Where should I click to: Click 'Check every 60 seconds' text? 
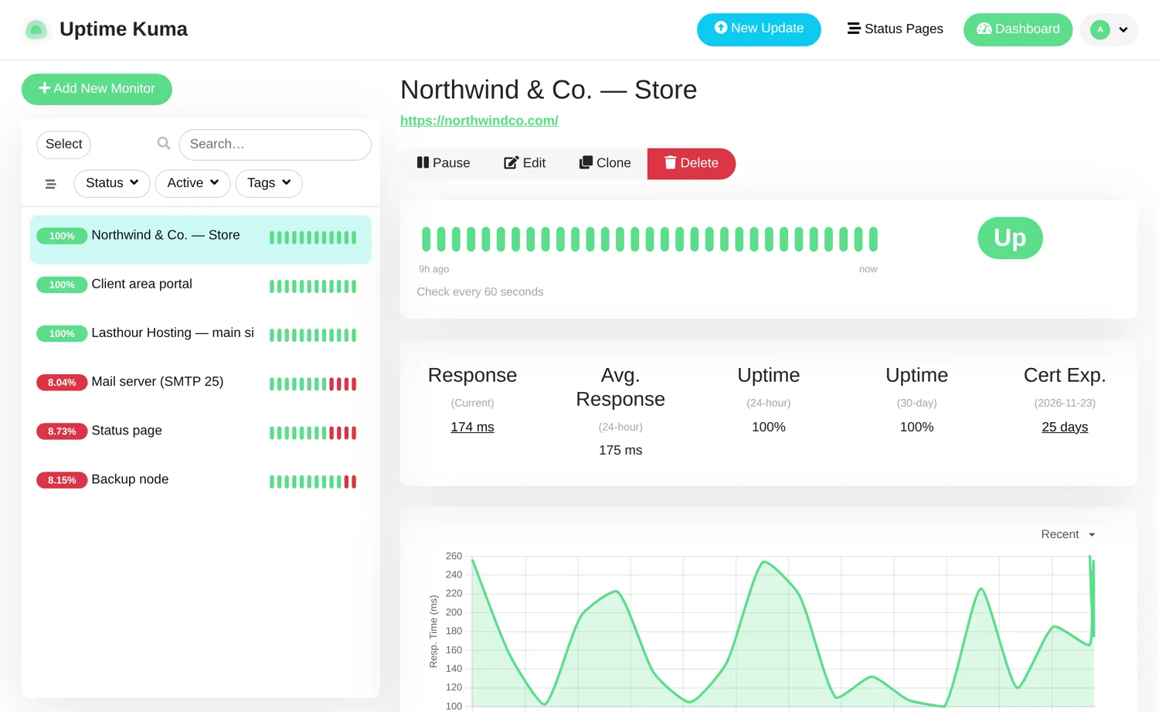480,291
